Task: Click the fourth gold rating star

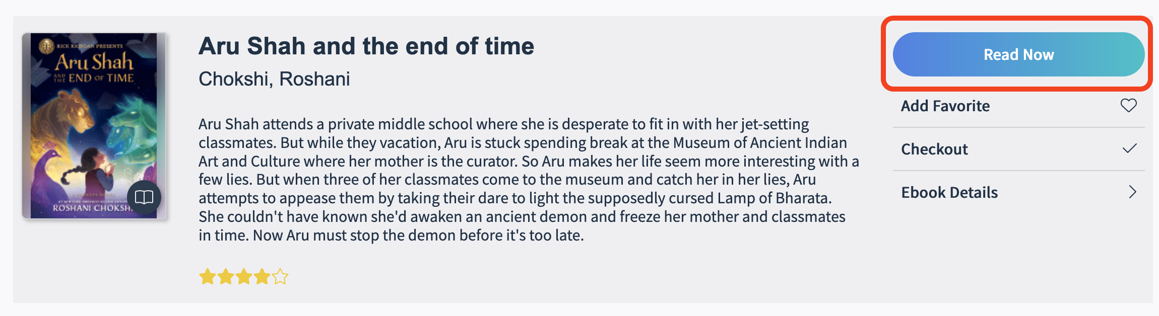Action: tap(262, 277)
